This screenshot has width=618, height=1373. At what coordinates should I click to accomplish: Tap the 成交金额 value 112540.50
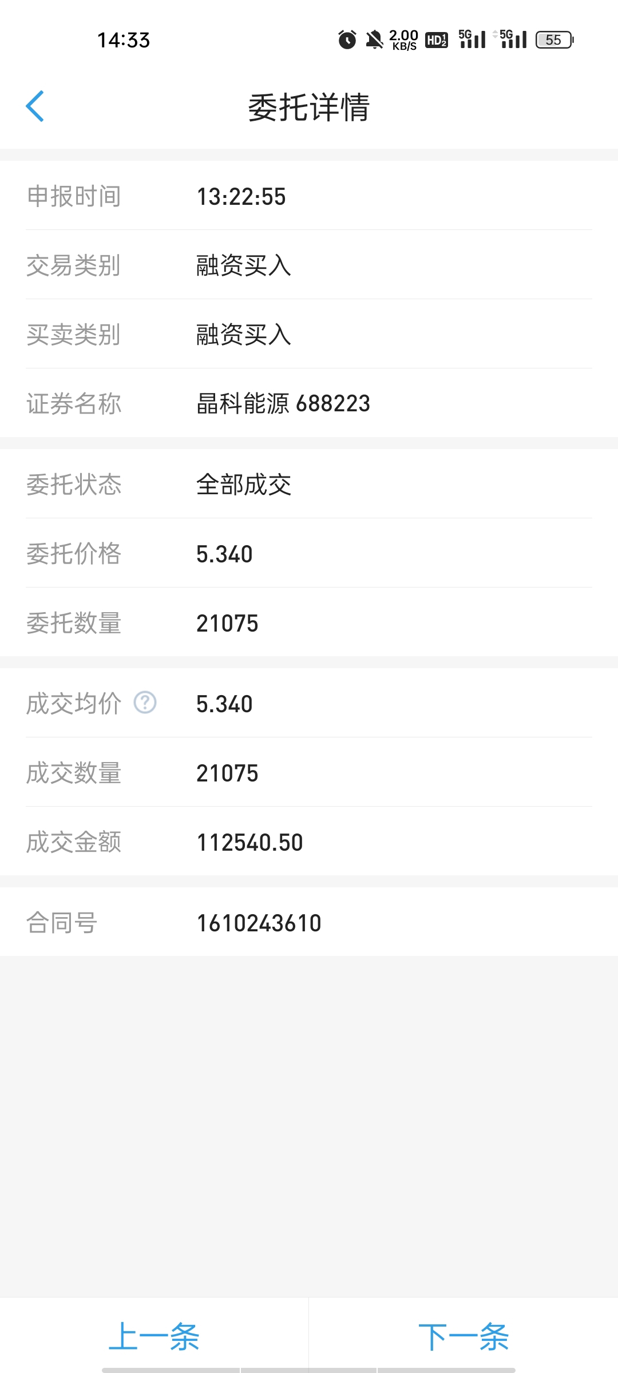pos(250,842)
